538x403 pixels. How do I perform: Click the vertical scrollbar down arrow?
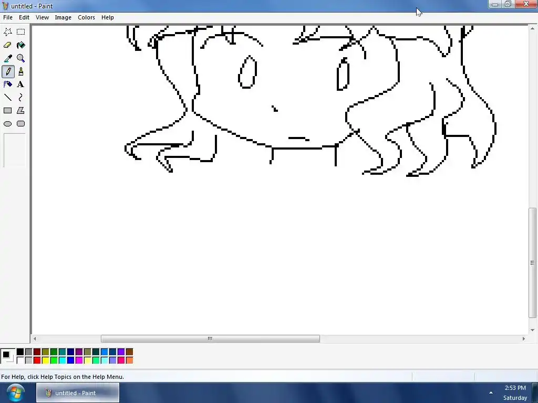click(532, 330)
